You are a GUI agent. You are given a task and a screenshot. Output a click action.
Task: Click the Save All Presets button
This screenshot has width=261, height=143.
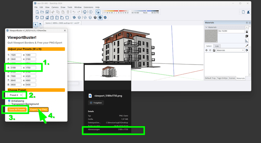coord(17,110)
